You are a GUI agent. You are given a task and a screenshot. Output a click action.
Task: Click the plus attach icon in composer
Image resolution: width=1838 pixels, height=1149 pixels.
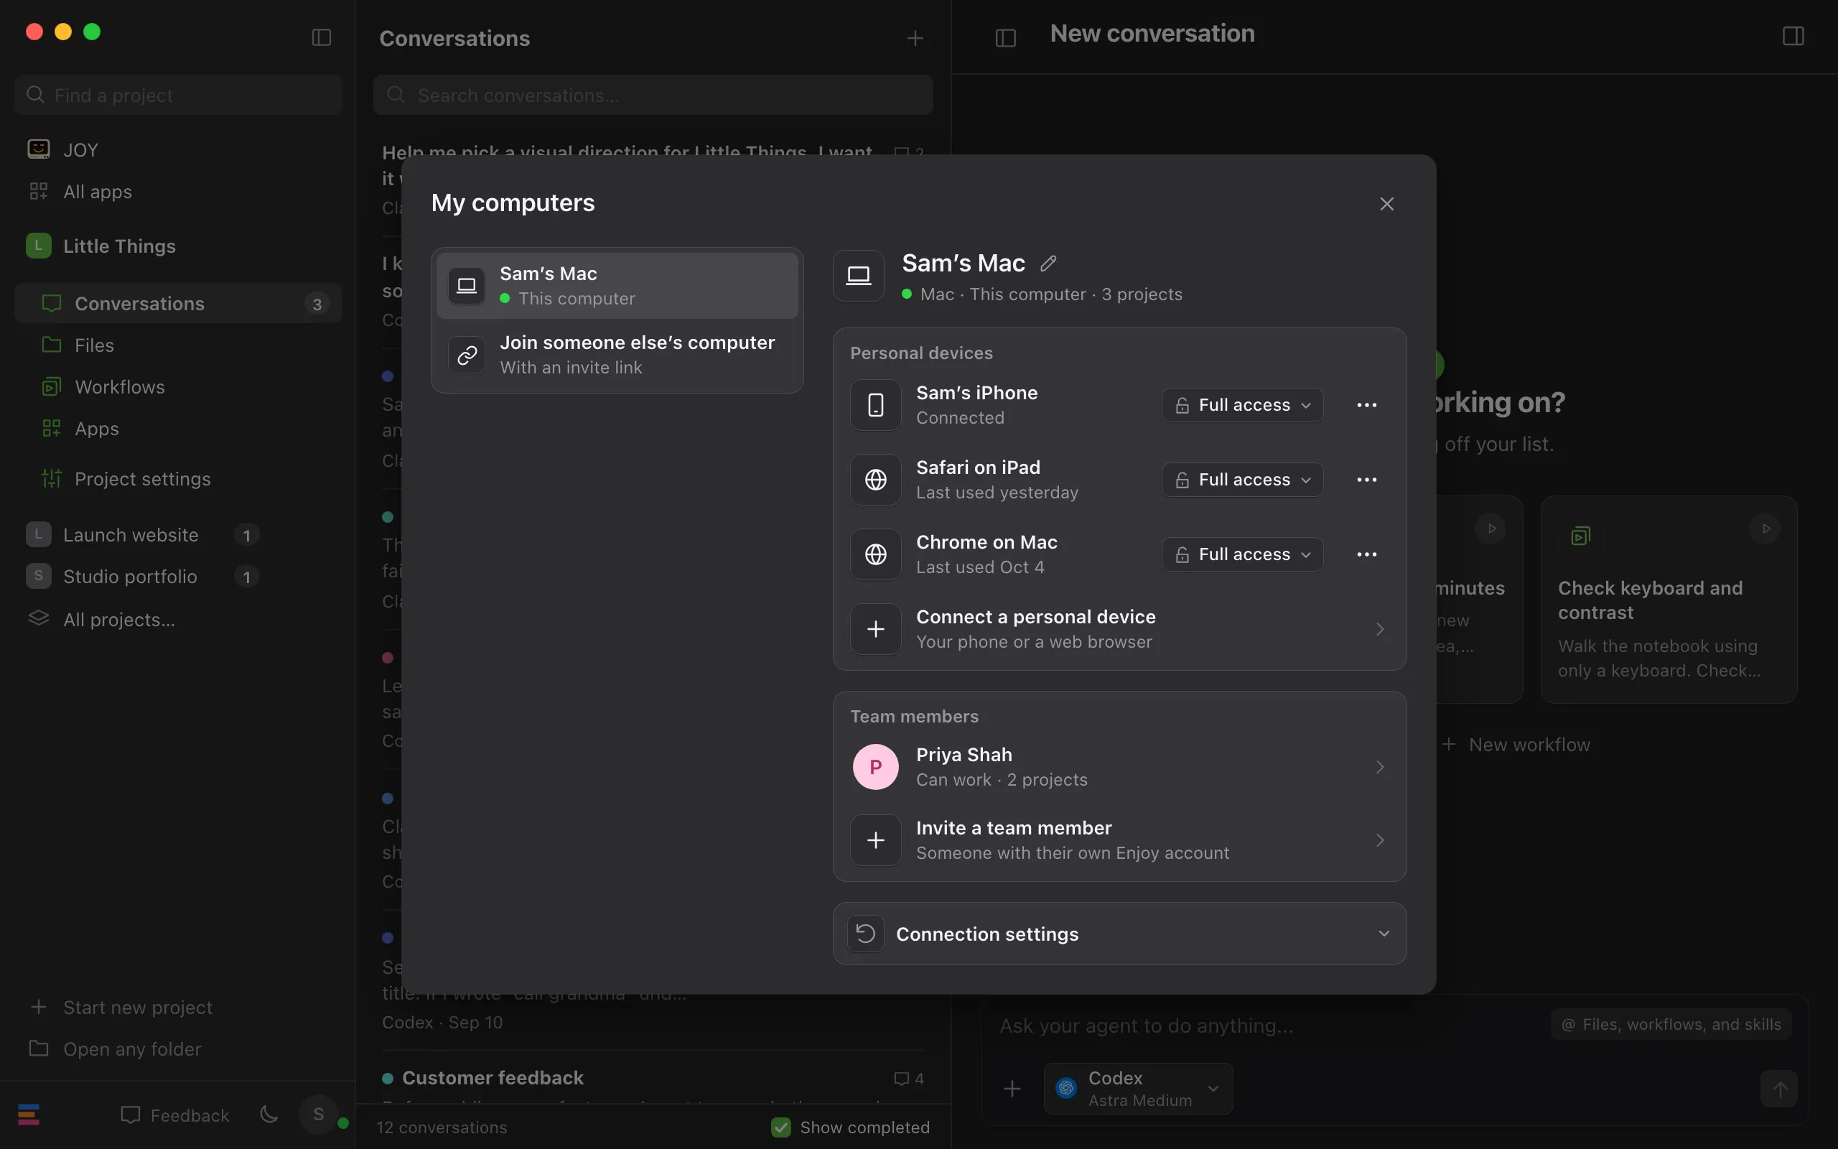tap(1012, 1088)
